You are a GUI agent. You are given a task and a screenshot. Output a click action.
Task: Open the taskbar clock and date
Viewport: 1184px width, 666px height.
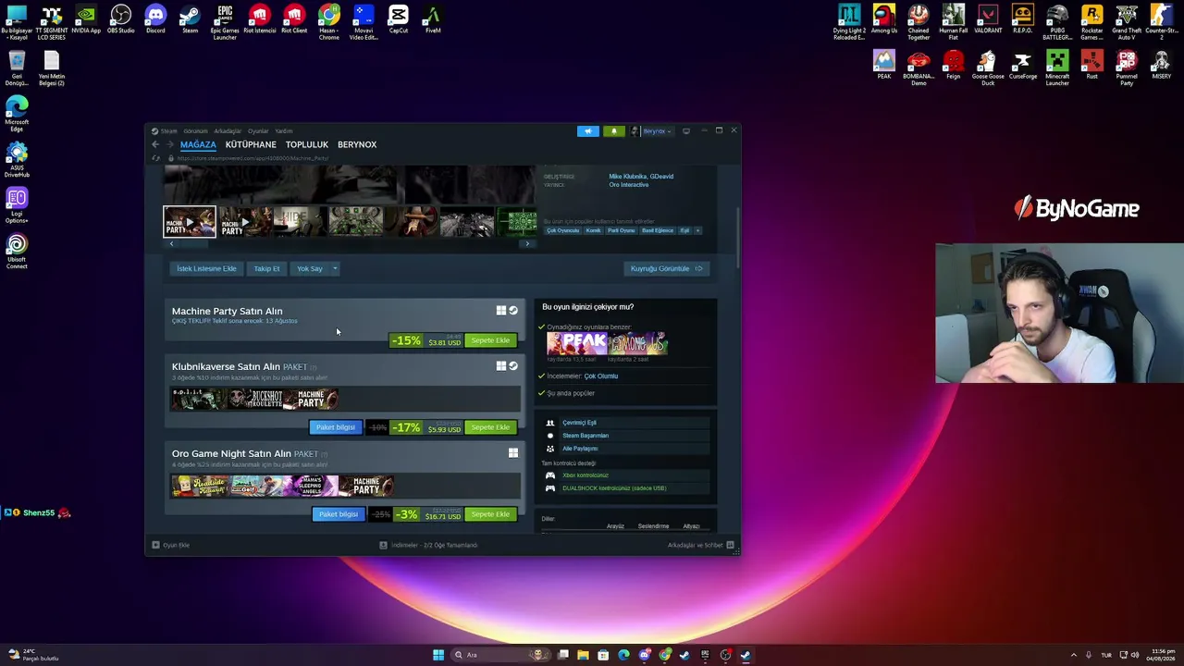(x=1160, y=655)
